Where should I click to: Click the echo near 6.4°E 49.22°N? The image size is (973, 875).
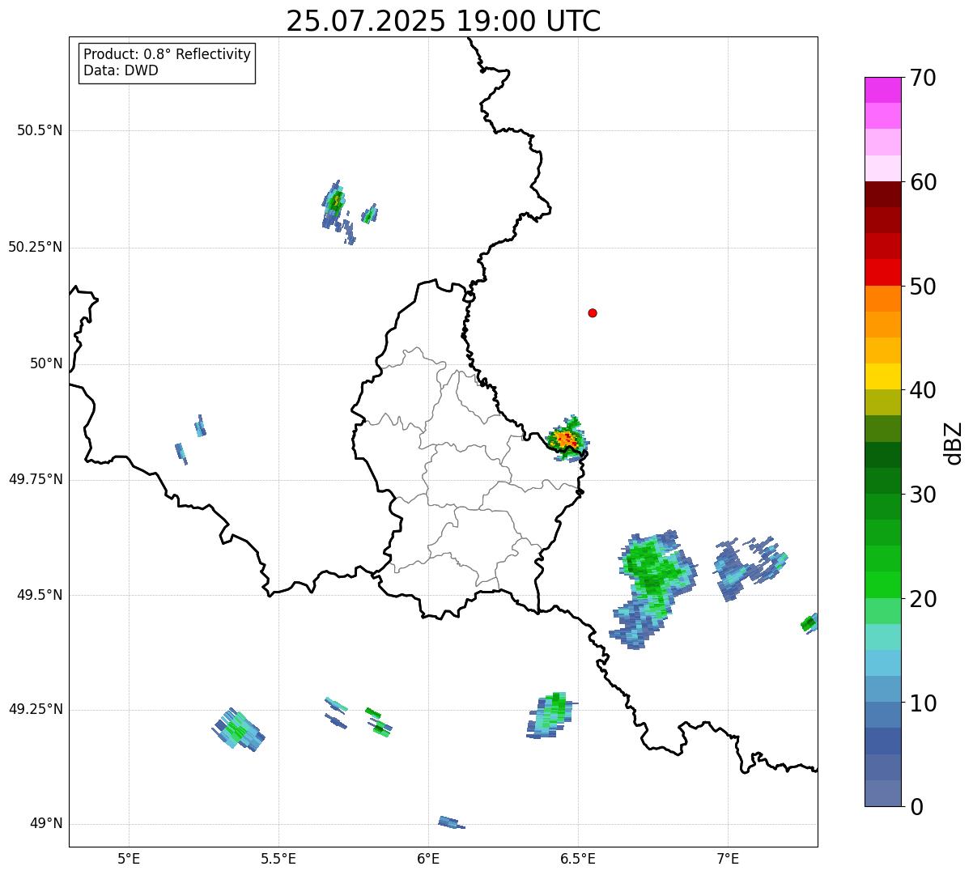click(x=550, y=716)
